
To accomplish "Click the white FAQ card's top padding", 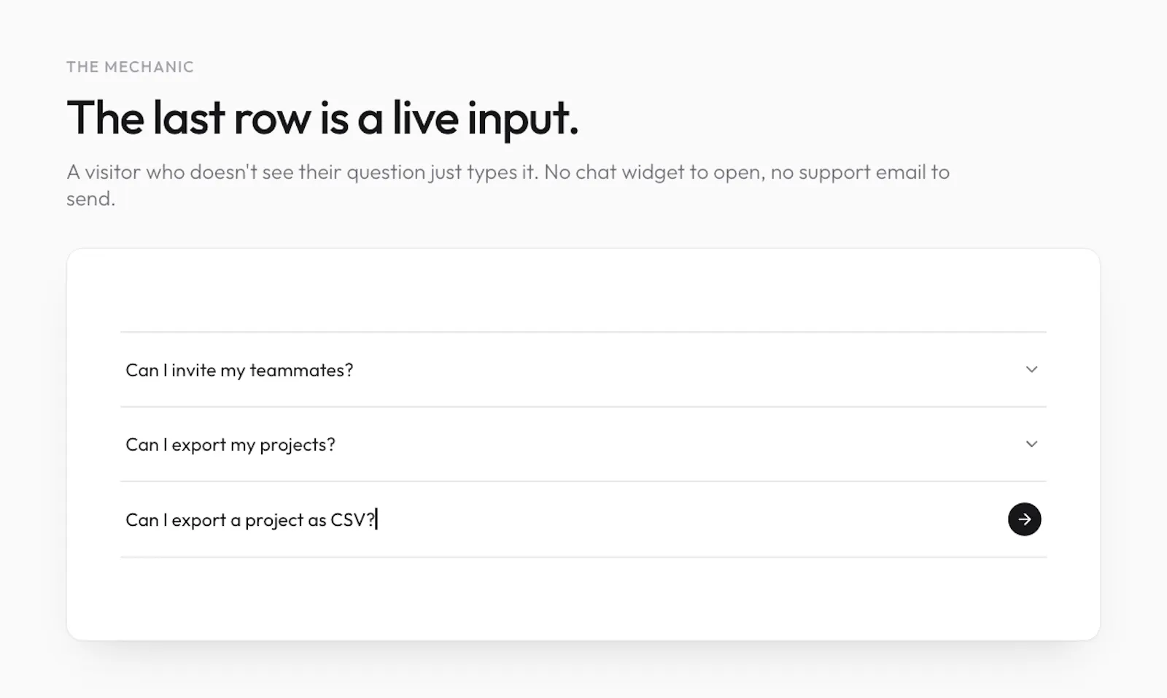I will tap(583, 290).
